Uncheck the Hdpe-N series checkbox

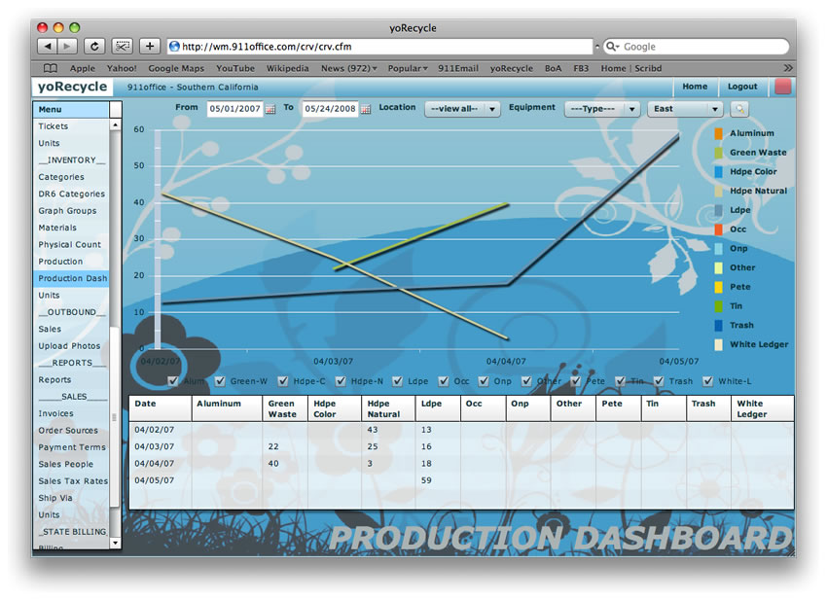(x=341, y=380)
